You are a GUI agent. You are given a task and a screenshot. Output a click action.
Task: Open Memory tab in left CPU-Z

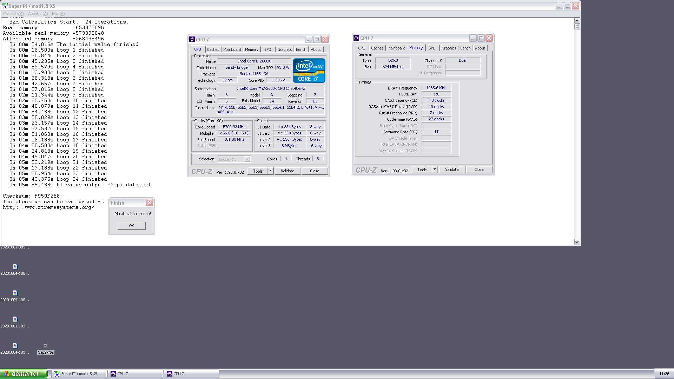252,49
